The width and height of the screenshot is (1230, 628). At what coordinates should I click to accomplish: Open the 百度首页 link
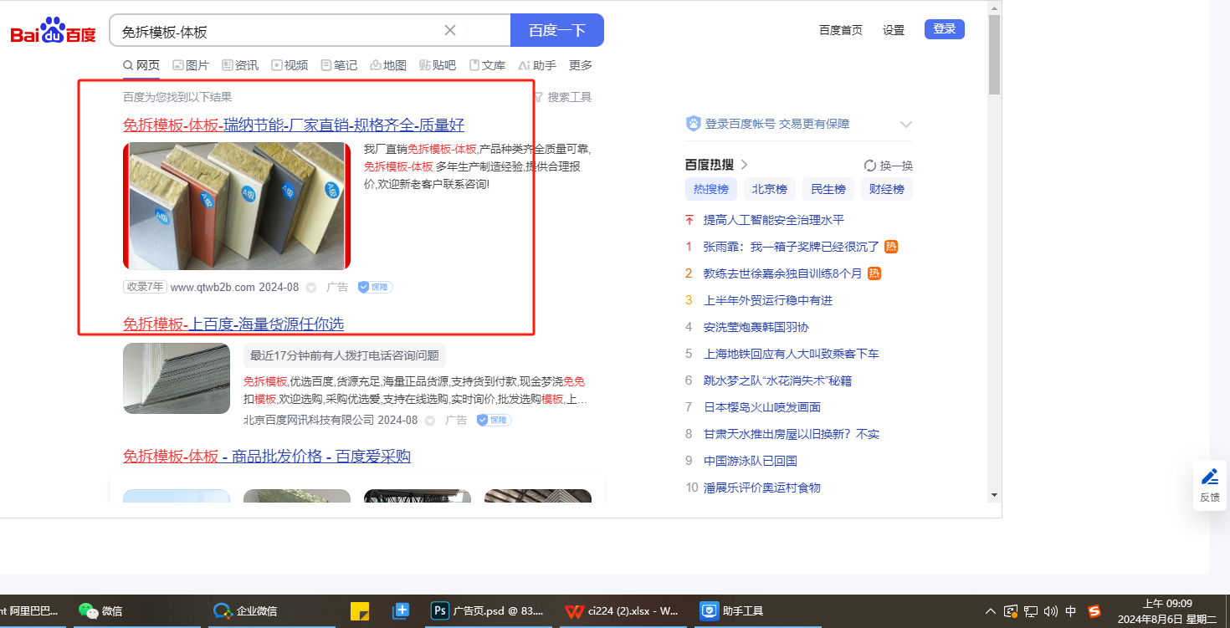pos(841,30)
